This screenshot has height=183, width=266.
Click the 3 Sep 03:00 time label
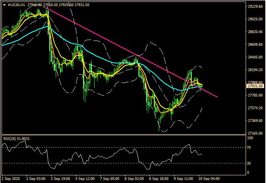(x=36, y=179)
